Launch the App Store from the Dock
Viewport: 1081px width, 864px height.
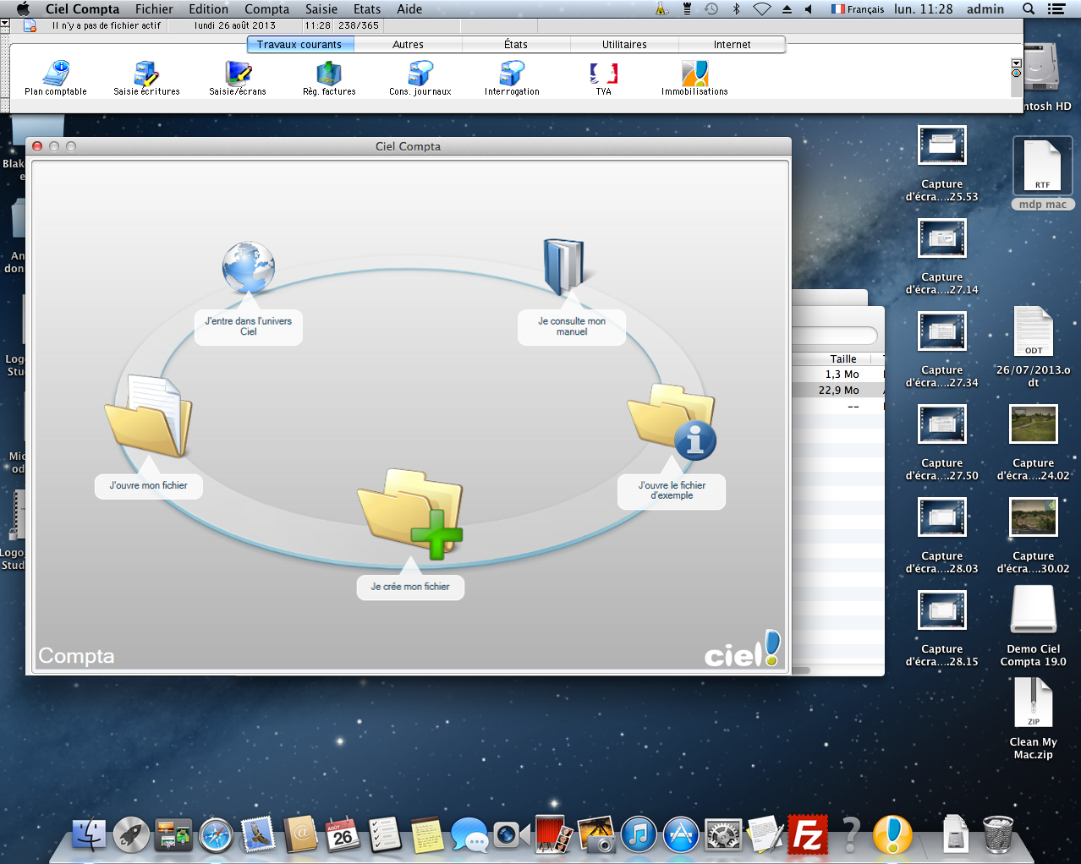pyautogui.click(x=681, y=835)
